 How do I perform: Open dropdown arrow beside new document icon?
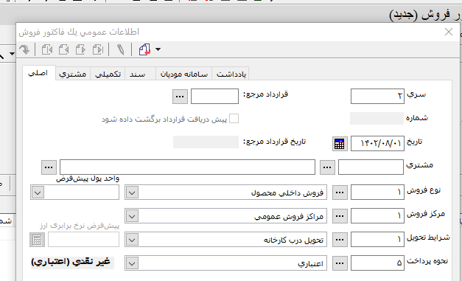pos(158,49)
